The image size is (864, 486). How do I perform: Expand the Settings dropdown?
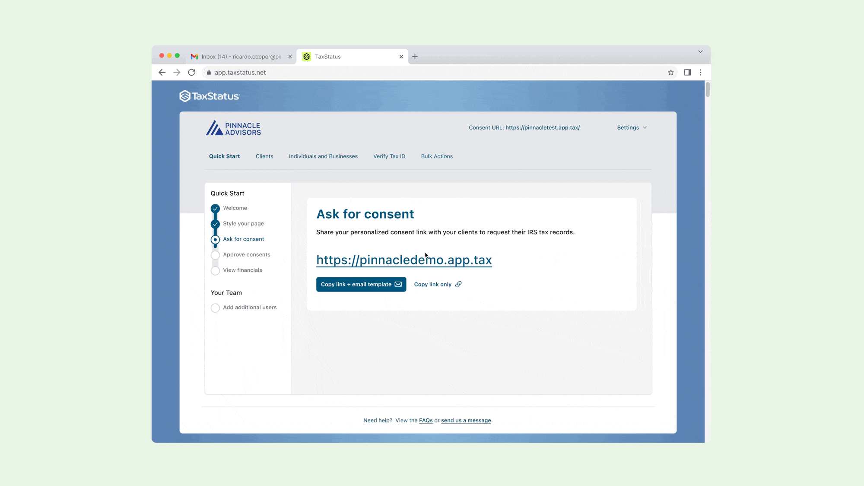(x=632, y=127)
